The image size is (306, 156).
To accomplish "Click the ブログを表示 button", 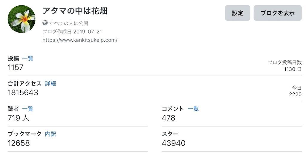I will tap(278, 13).
